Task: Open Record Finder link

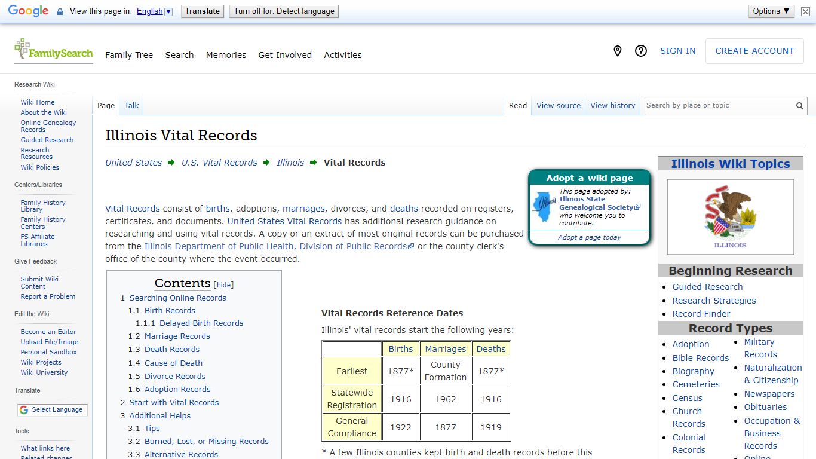Action: (701, 314)
